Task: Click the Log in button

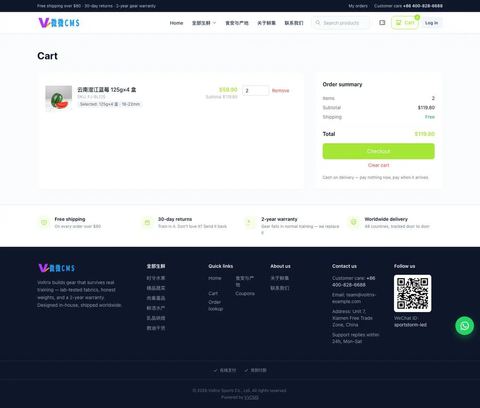Action: click(431, 23)
